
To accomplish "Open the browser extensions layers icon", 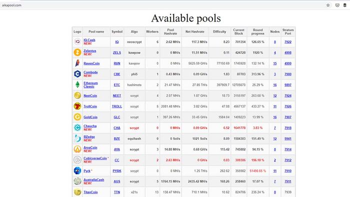I will 345,5.
